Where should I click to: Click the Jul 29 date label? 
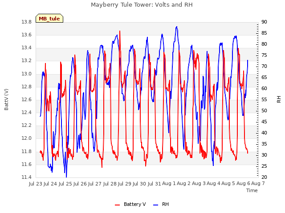125,184
